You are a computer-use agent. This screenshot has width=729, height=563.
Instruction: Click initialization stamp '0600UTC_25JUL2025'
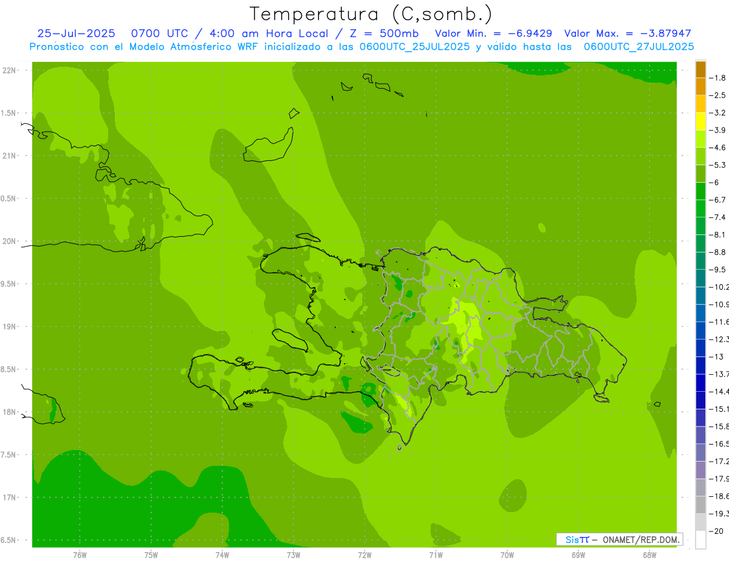(414, 46)
